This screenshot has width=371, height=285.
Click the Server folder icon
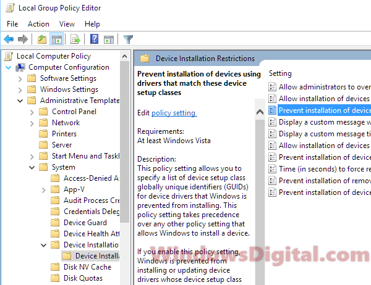pos(43,145)
